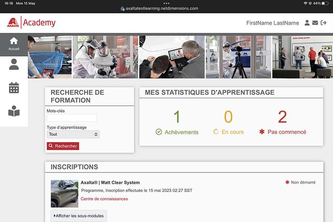The width and height of the screenshot is (333, 222).
Task: Click the banner photo with camera tripod
Action: pos(238,57)
